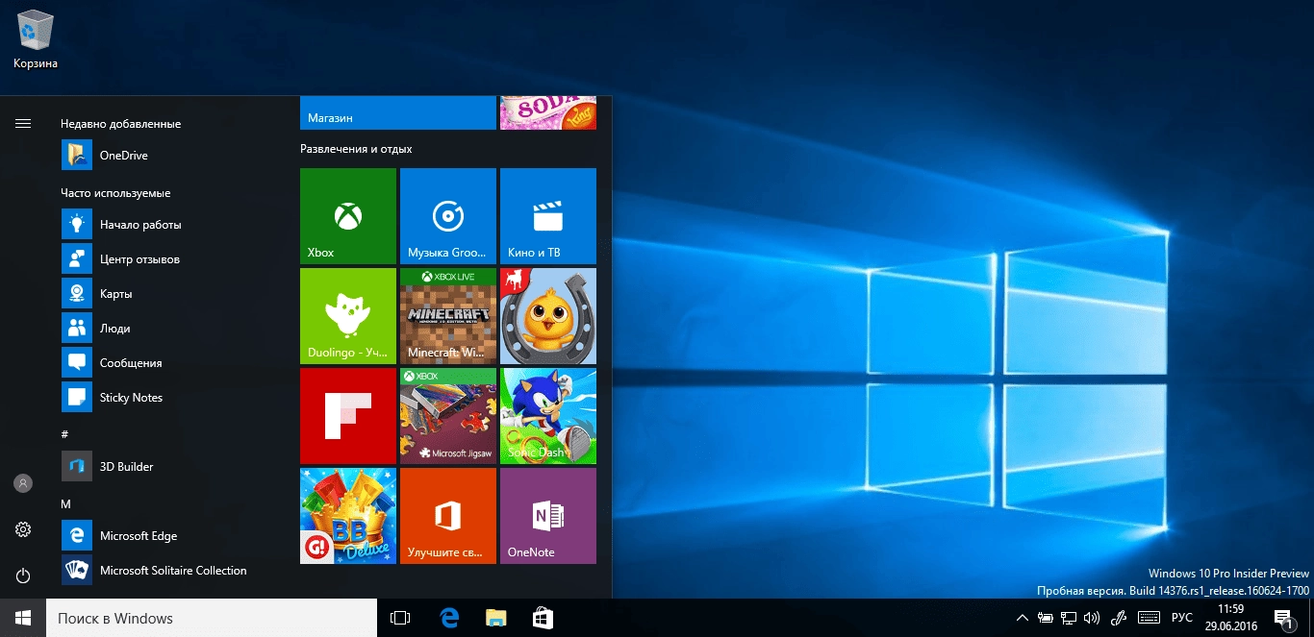This screenshot has height=637, width=1314.
Task: Launch the Microsoft Jigsaw tile
Action: [448, 416]
